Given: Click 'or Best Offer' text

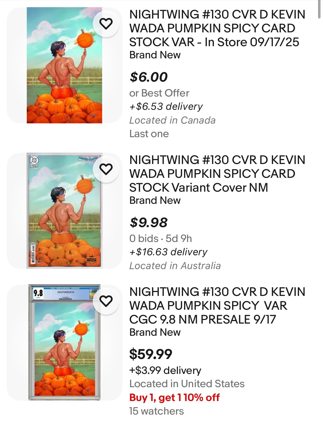Looking at the screenshot, I should tap(159, 93).
